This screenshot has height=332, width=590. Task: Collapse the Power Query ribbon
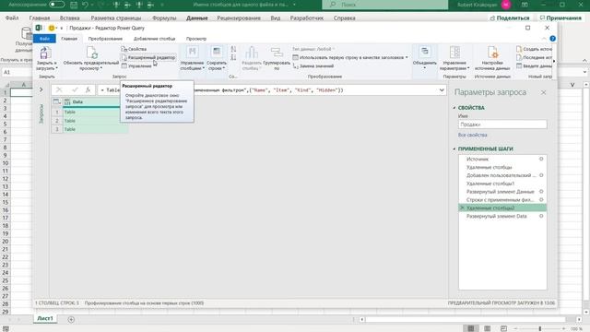click(544, 39)
